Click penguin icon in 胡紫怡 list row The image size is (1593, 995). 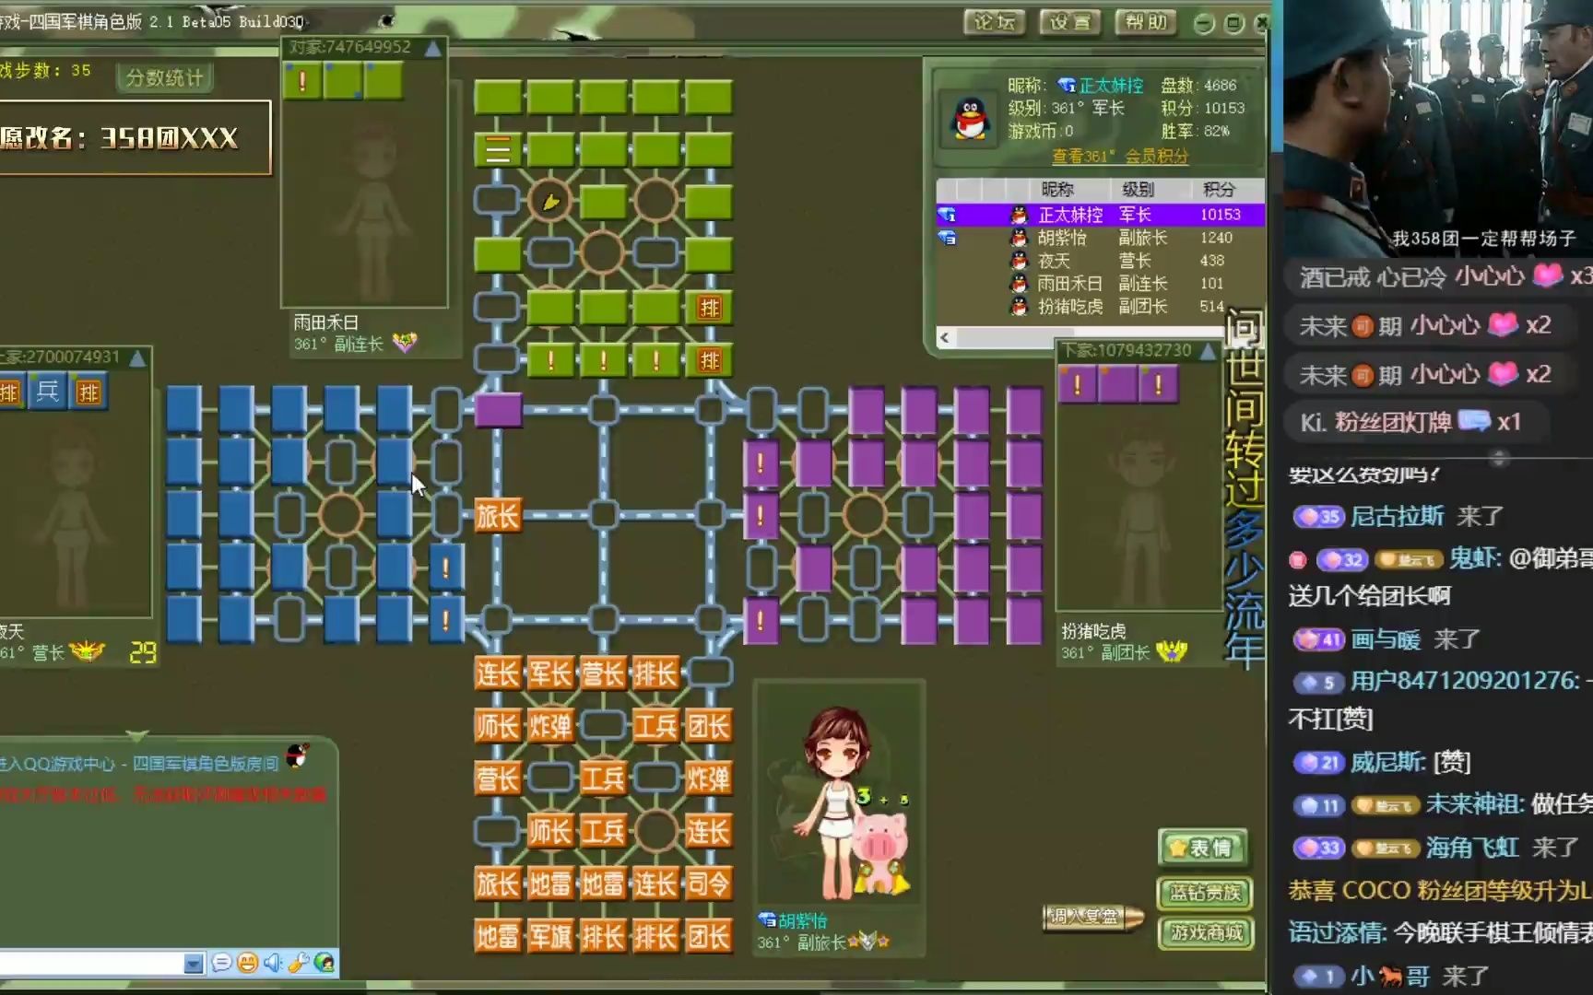(x=1019, y=238)
